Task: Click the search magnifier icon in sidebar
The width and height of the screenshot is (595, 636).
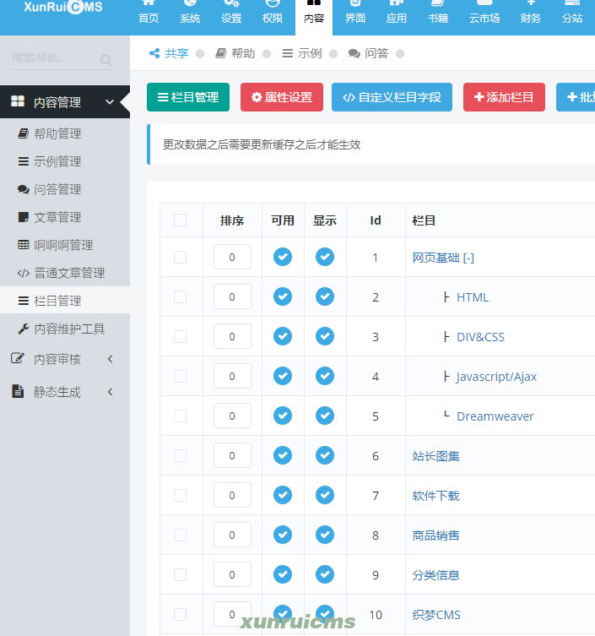Action: [x=106, y=60]
